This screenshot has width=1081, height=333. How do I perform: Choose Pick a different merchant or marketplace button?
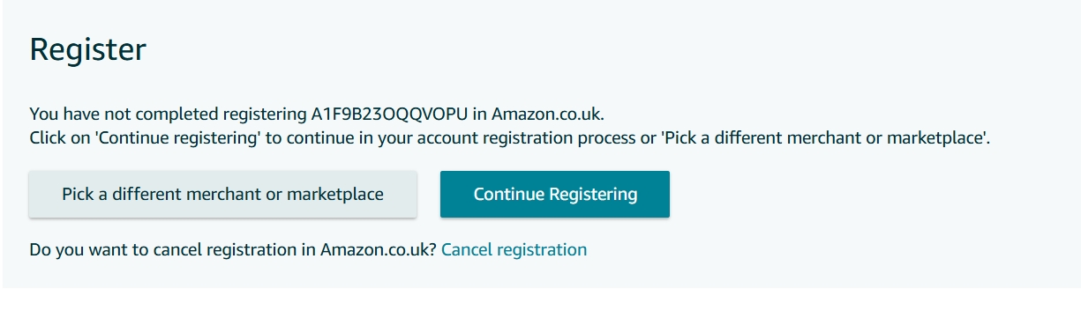click(x=222, y=194)
